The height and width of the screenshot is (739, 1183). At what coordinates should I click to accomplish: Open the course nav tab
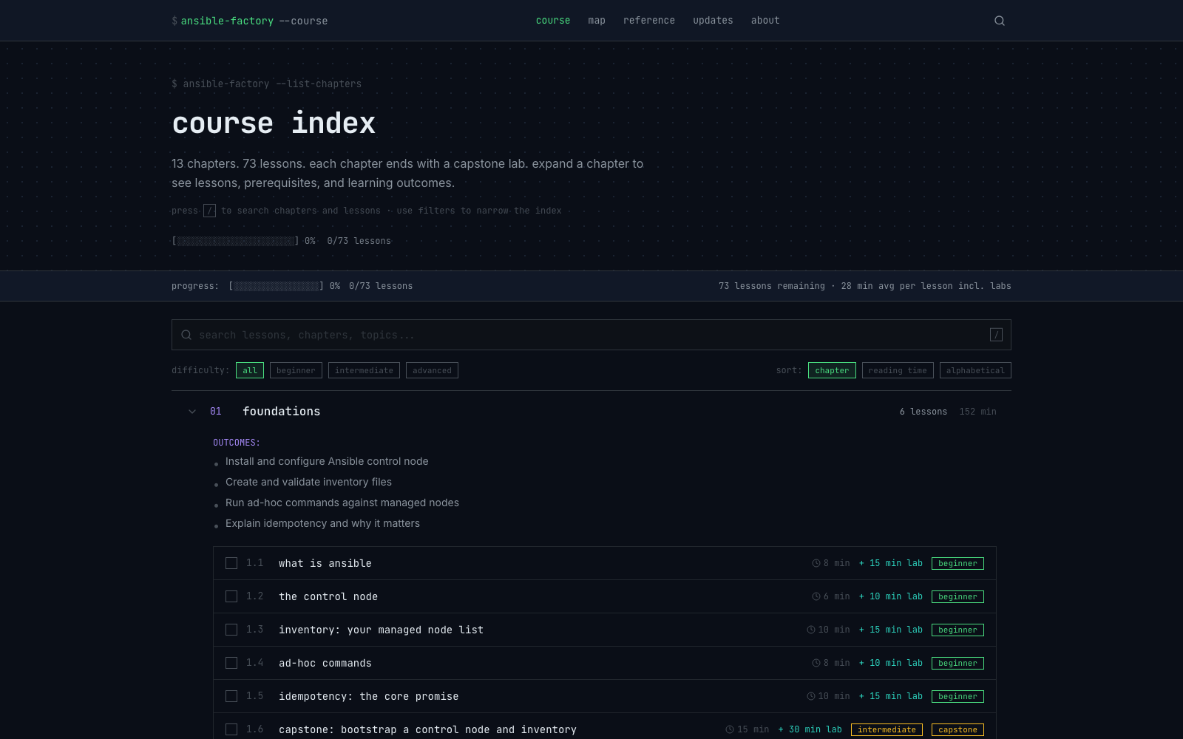point(553,21)
